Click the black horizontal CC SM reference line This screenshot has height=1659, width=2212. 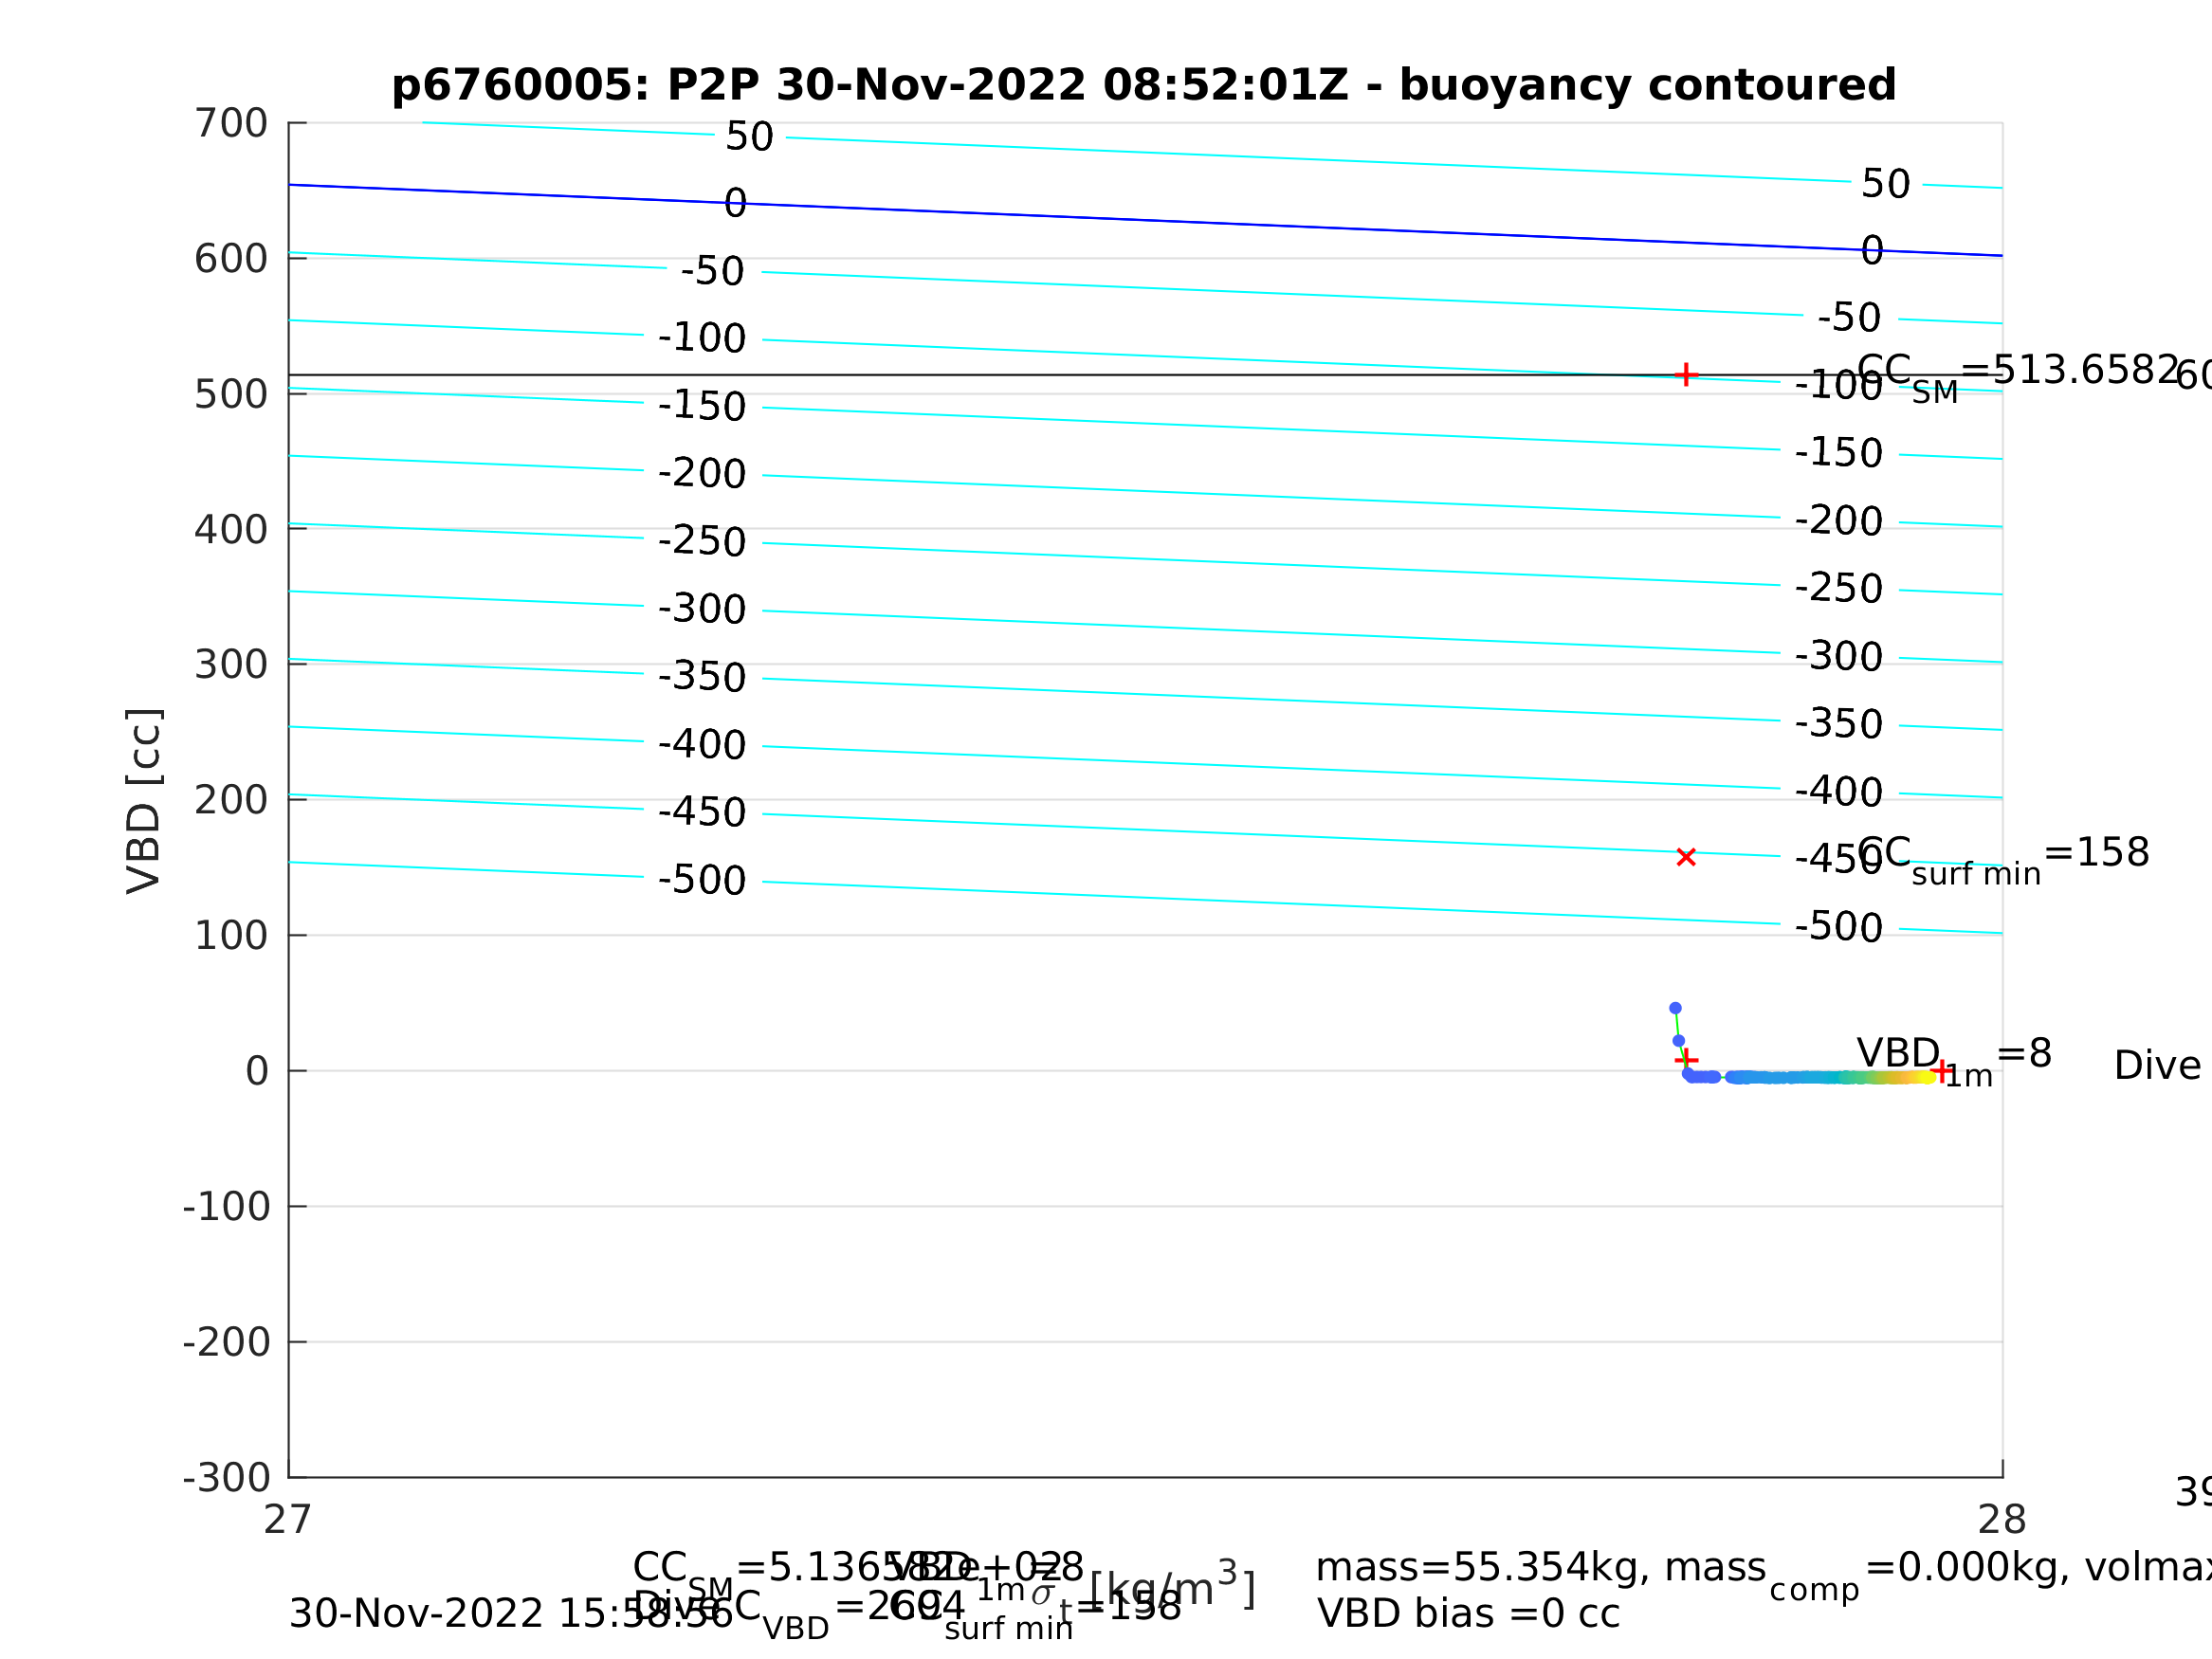pyautogui.click(x=1145, y=375)
